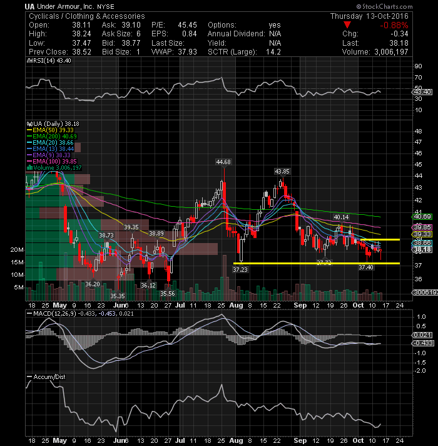Click the RSI(14) 43.40 panel label
Viewport: 438px width, 446px height.
[x=52, y=61]
